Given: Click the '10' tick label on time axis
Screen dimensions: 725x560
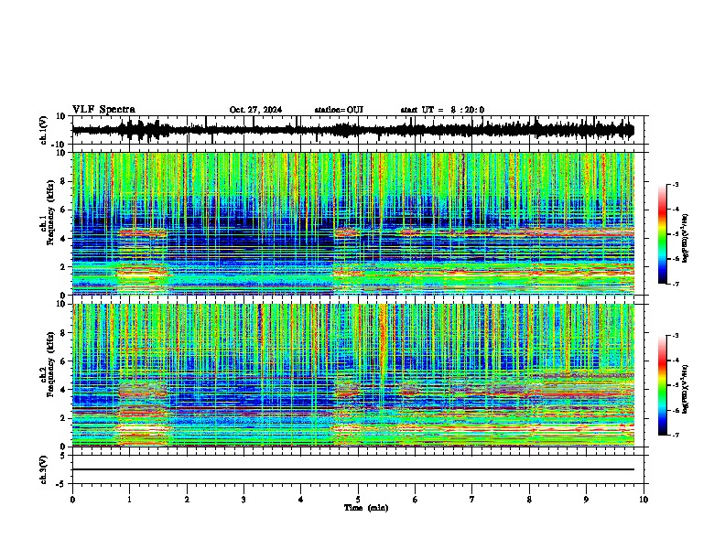Looking at the screenshot, I should [644, 500].
